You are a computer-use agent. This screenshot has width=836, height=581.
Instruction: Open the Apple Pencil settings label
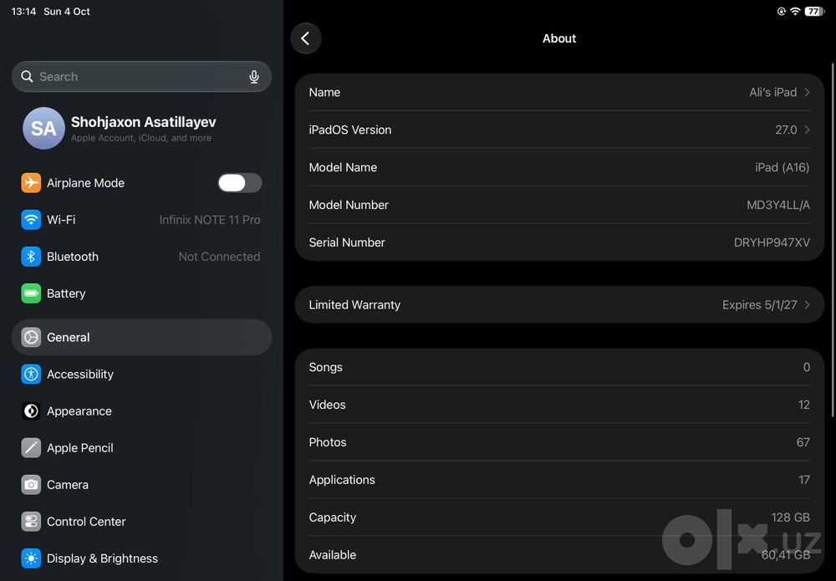(80, 448)
